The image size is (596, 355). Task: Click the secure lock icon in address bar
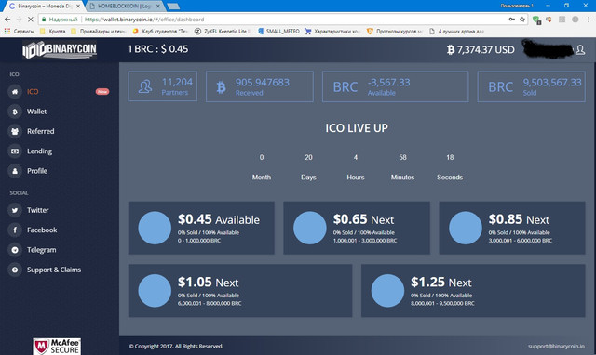click(44, 19)
